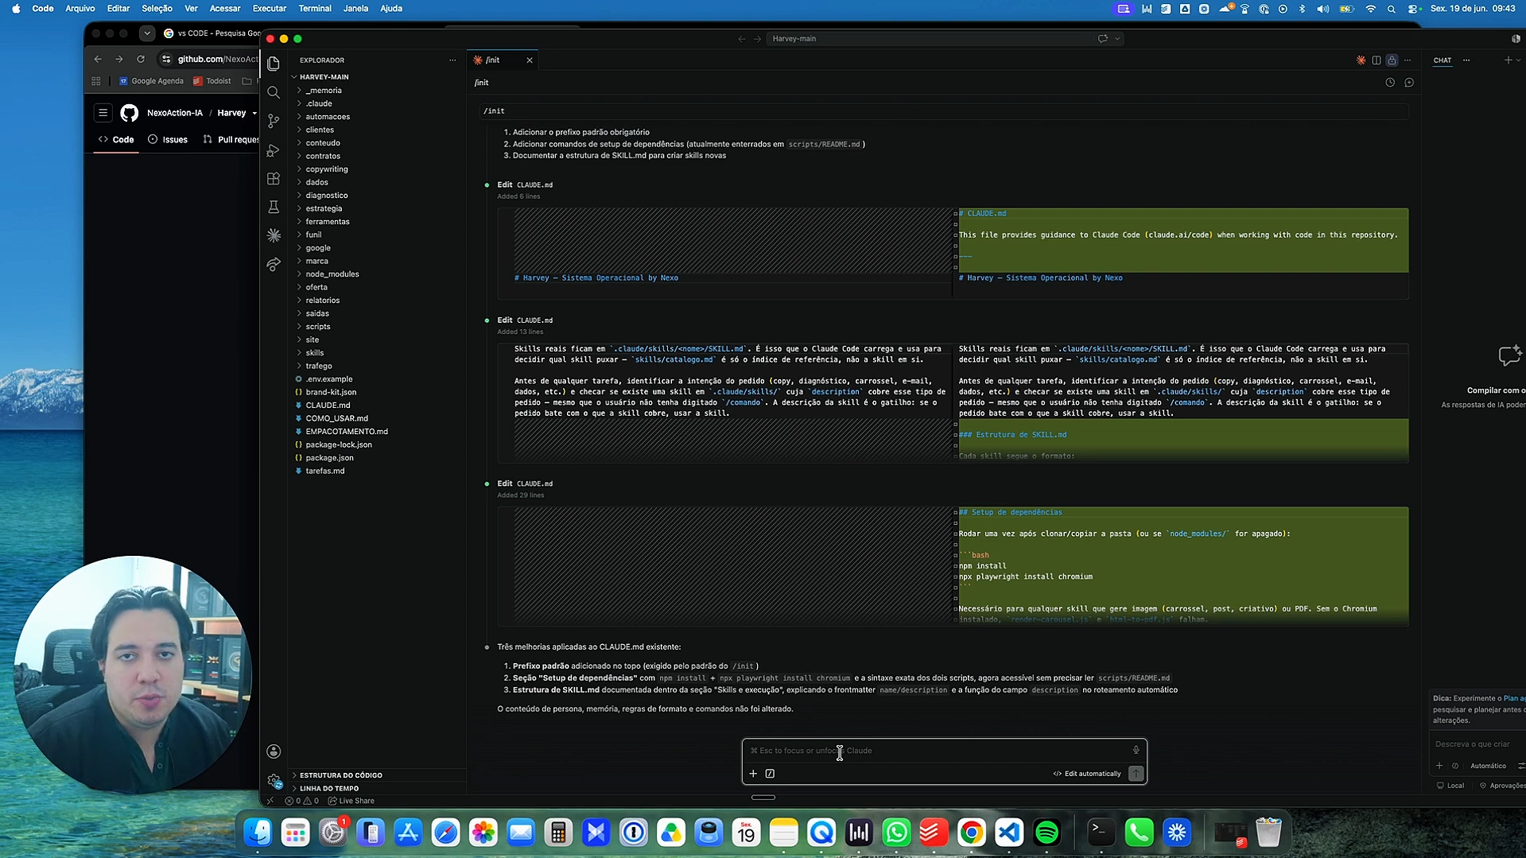
Task: Open the Seleção menu
Action: 157,9
